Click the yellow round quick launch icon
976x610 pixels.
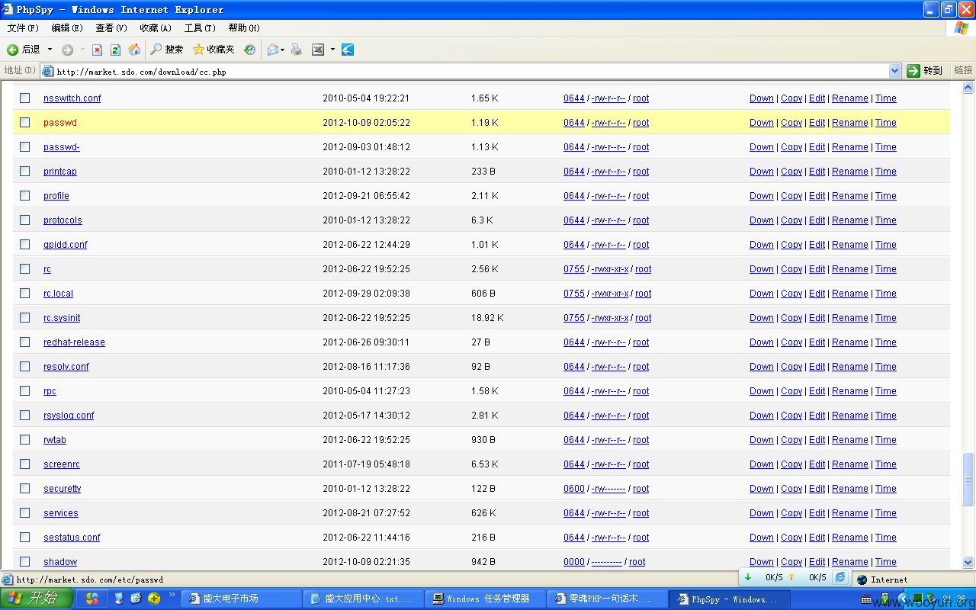[154, 599]
